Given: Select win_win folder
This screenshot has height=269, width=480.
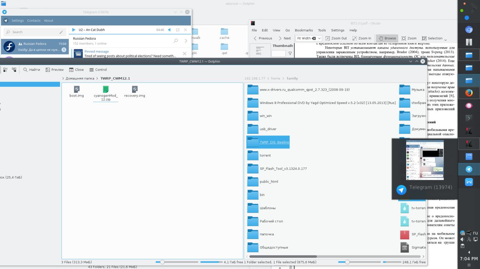Looking at the screenshot, I should (x=259, y=116).
